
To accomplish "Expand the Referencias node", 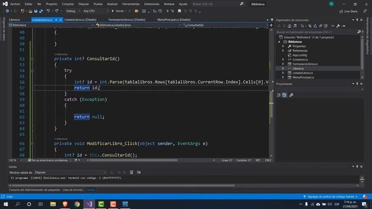I will [283, 51].
